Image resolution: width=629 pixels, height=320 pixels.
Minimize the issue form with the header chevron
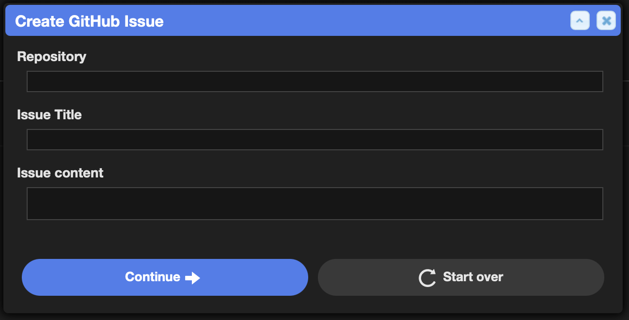580,21
